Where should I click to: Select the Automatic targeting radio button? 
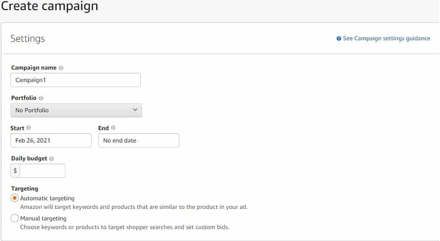(15, 198)
